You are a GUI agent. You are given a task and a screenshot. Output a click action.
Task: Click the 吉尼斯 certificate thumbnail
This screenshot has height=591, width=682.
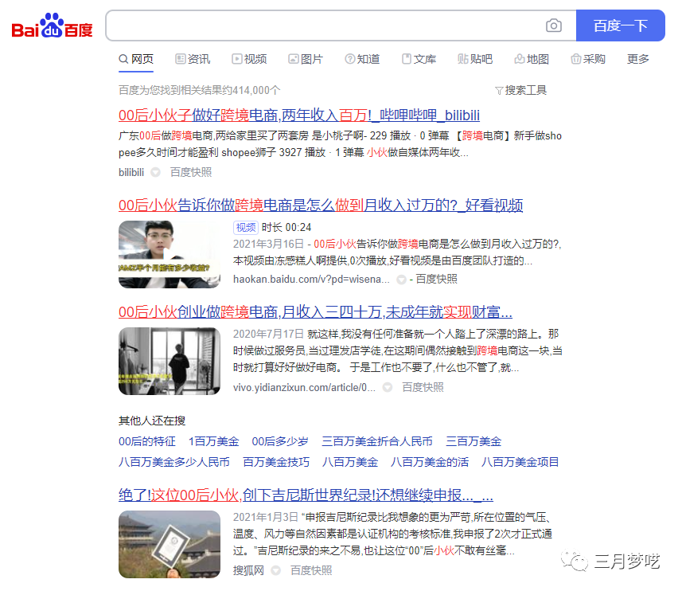click(x=170, y=545)
